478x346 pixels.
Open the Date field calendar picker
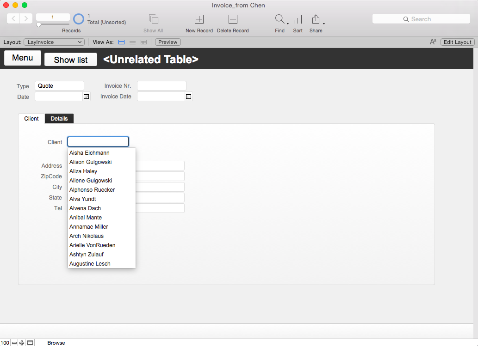(86, 97)
